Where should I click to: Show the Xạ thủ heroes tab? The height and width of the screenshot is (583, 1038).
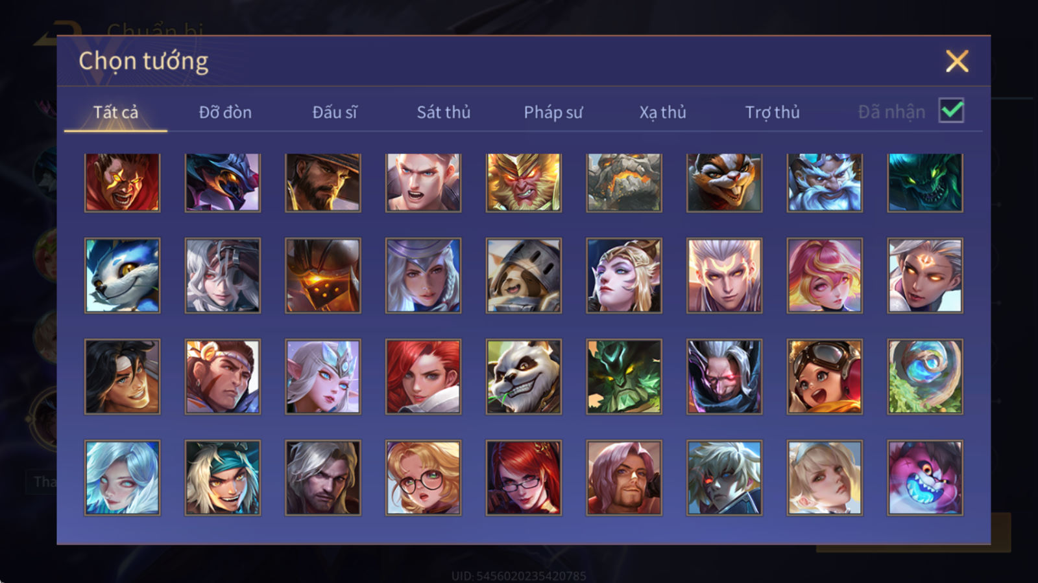(662, 112)
